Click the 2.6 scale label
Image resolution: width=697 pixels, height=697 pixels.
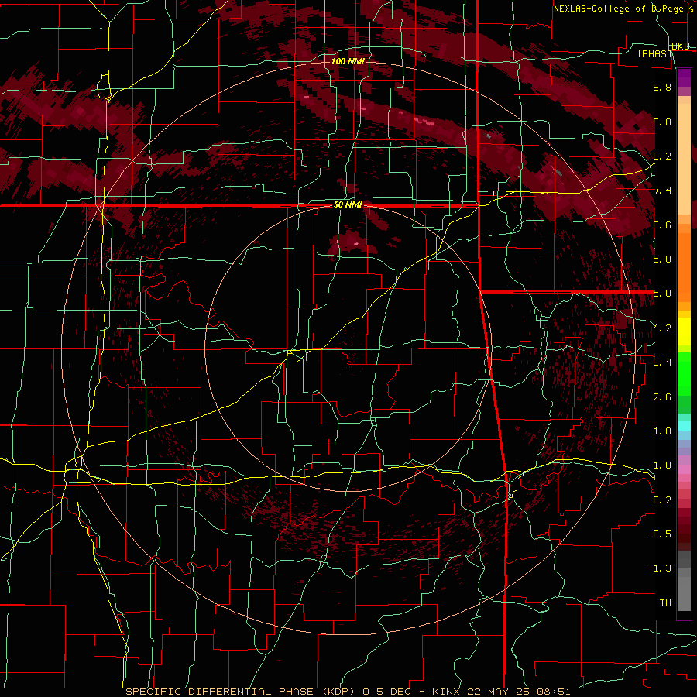662,397
